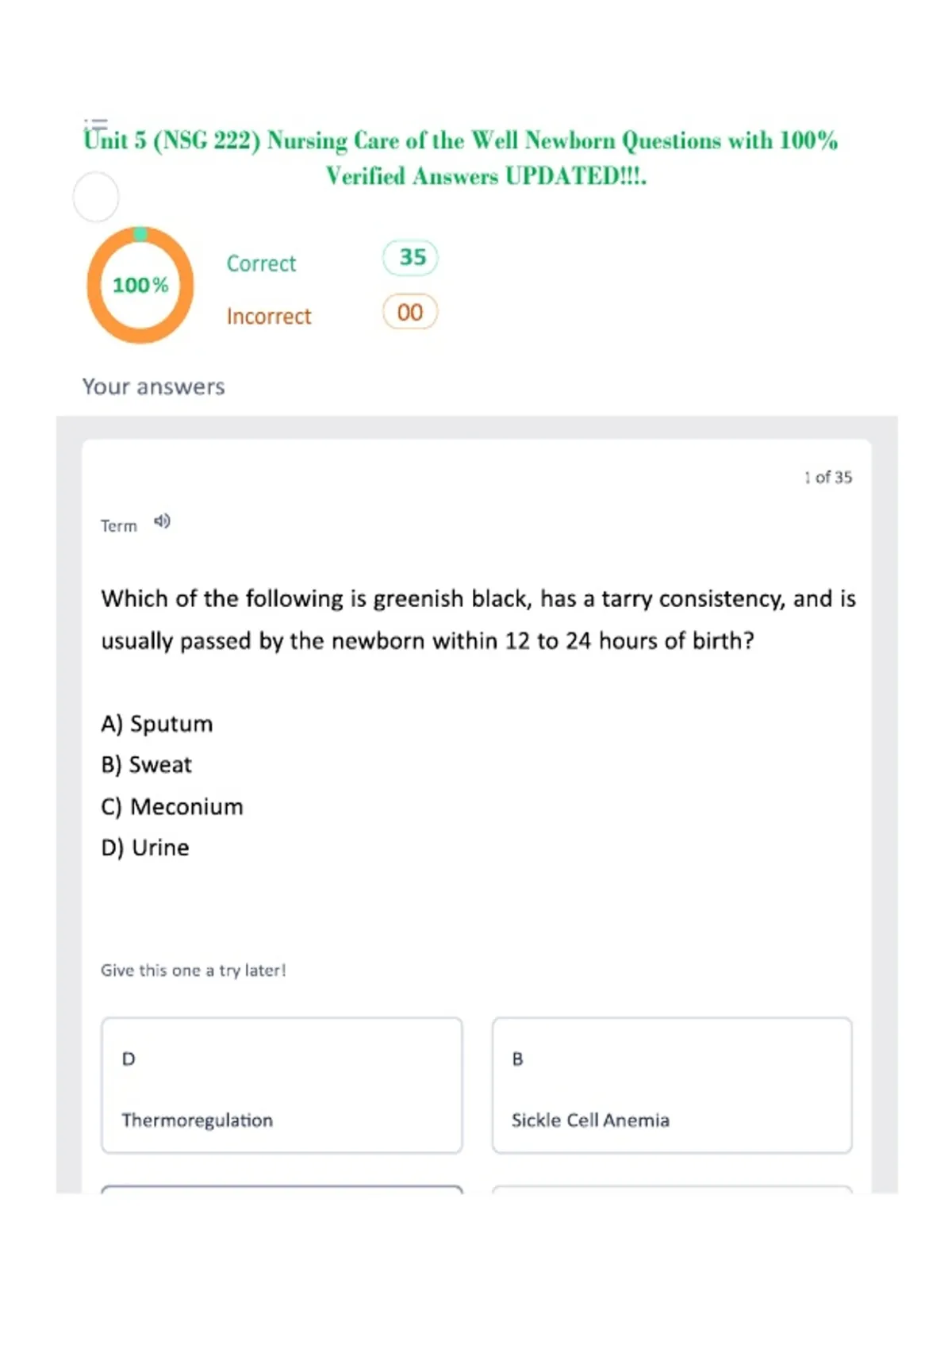The width and height of the screenshot is (952, 1349).
Task: Click the Incorrect count badge 00
Action: click(410, 312)
